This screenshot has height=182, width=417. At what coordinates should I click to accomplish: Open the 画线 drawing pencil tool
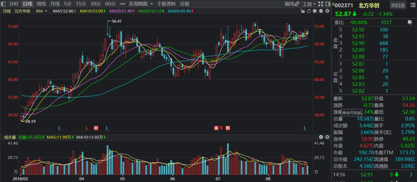pyautogui.click(x=292, y=4)
